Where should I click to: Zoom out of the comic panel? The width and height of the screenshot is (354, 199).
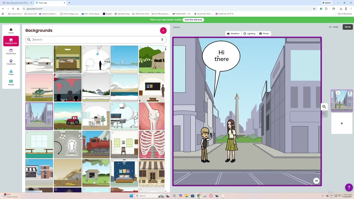tap(324, 114)
